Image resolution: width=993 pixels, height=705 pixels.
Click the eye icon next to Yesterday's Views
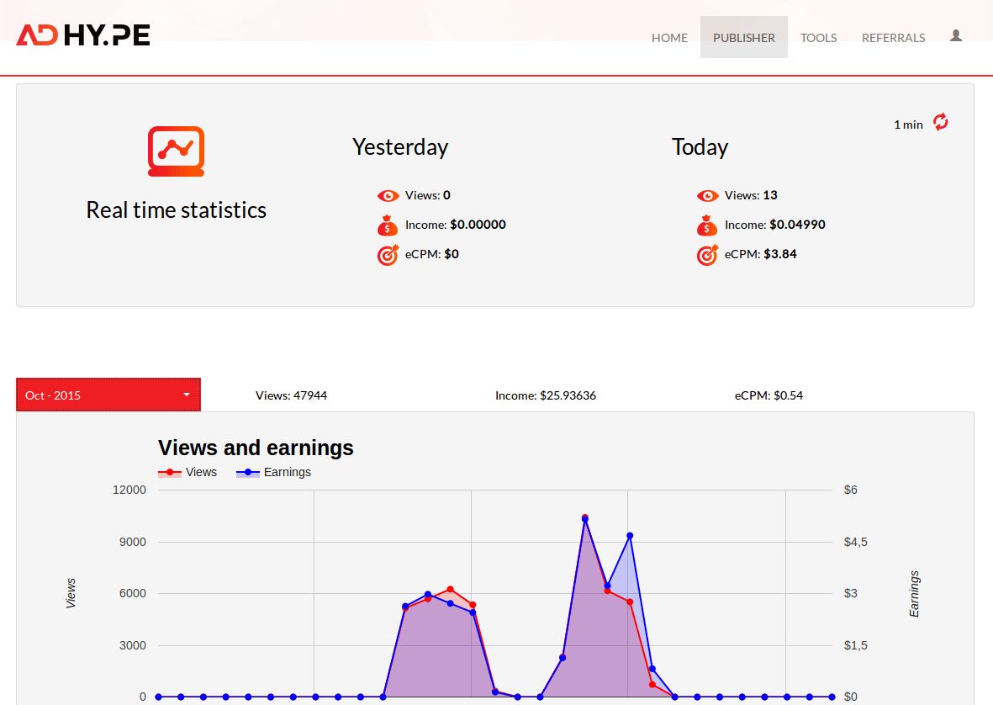[x=388, y=195]
